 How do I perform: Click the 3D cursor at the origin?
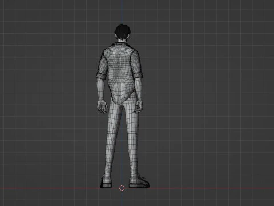[x=122, y=188]
